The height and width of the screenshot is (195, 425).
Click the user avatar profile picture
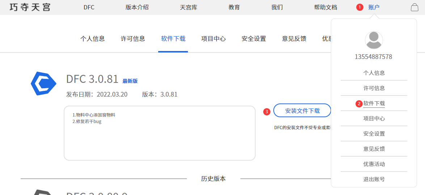tap(374, 40)
